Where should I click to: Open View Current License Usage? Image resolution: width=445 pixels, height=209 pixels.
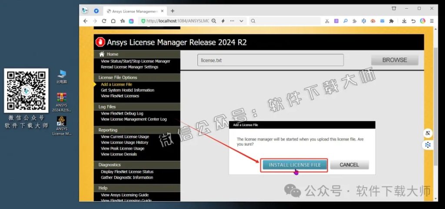[x=125, y=137]
